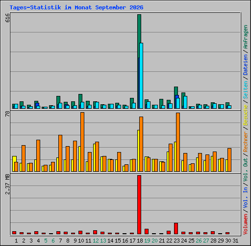Click weekend day label '19' on x-axis
Screen dimensions: 251x246
coord(147,241)
